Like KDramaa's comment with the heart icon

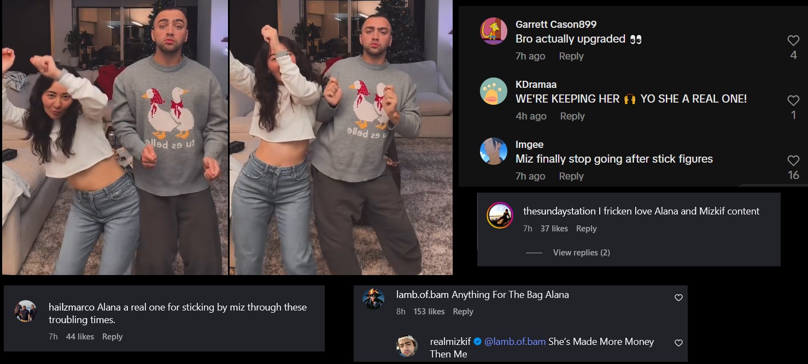[793, 100]
